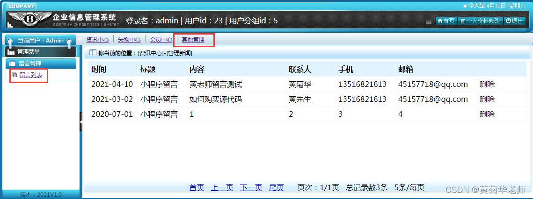Click the 下一页 pagination link
The height and width of the screenshot is (199, 533).
251,187
